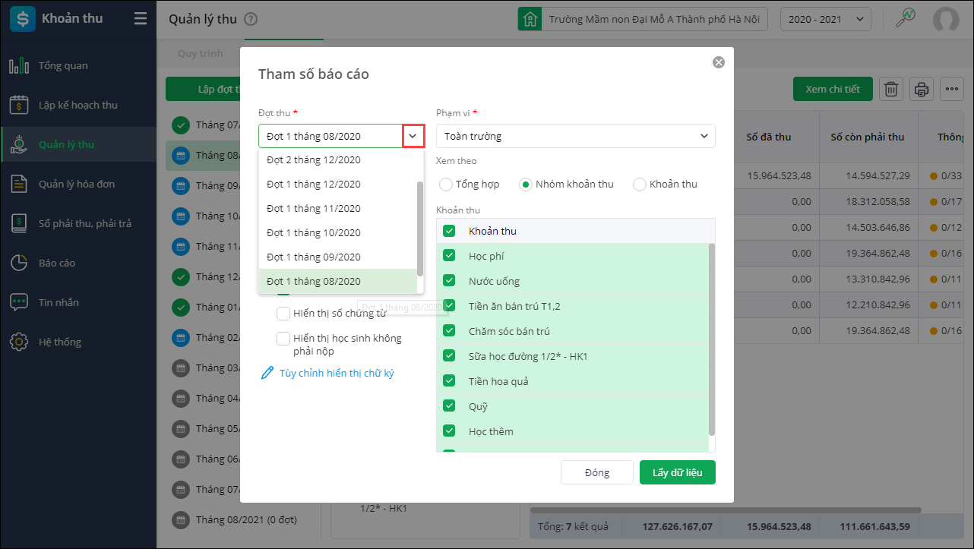Collapse the Đợt thu dropdown arrow
This screenshot has width=974, height=549.
coord(413,136)
